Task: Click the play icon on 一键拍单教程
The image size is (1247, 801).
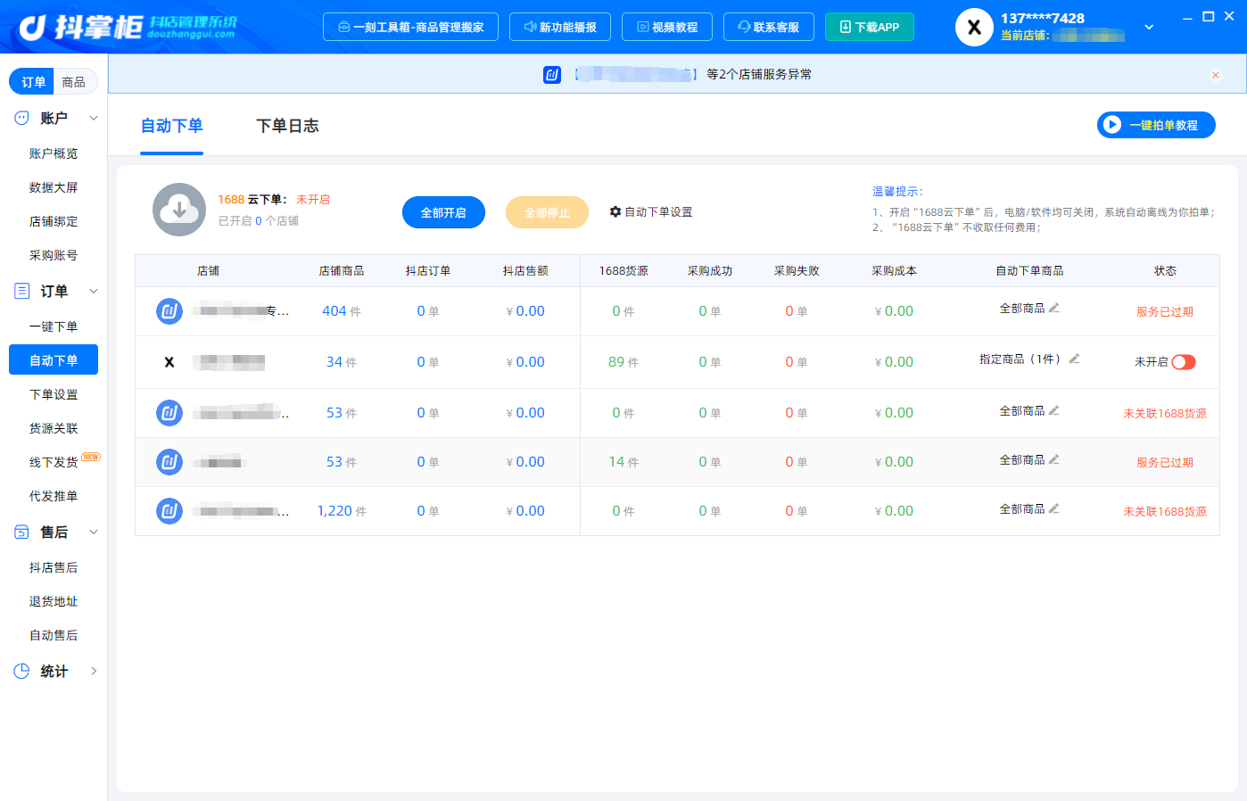Action: pos(1111,125)
